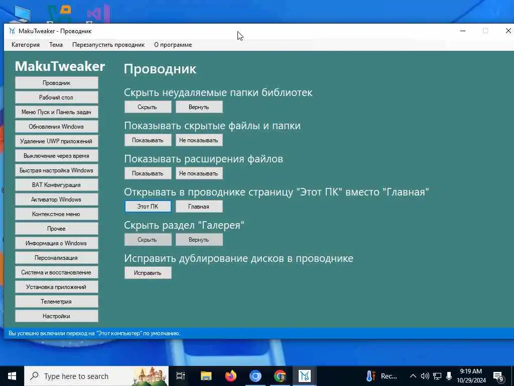Open Активатор Windows section
514x386 pixels.
(x=56, y=199)
